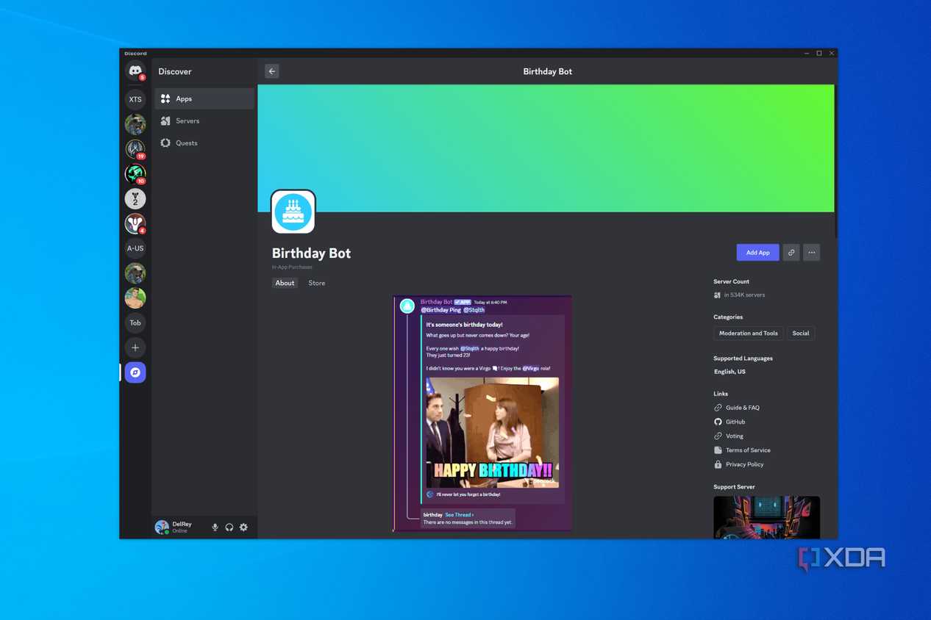The width and height of the screenshot is (931, 620).
Task: Click the page vertical scrollbar
Action: (836, 162)
